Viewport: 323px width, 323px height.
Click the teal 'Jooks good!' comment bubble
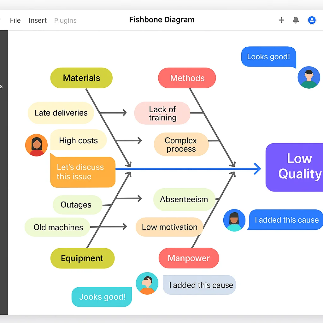102,297
